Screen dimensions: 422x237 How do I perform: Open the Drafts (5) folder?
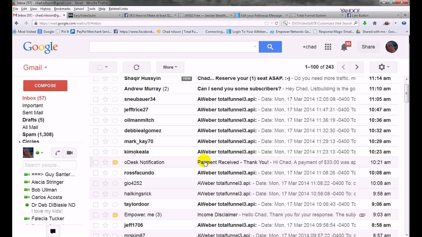tap(33, 120)
